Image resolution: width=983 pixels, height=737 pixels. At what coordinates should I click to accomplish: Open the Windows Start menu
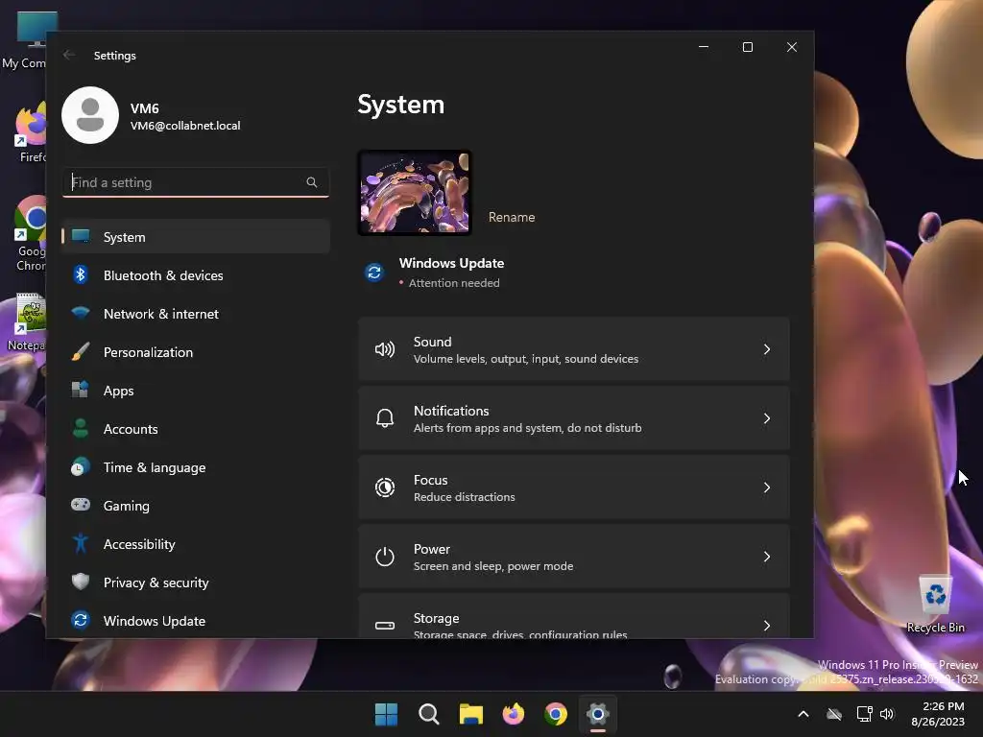386,714
